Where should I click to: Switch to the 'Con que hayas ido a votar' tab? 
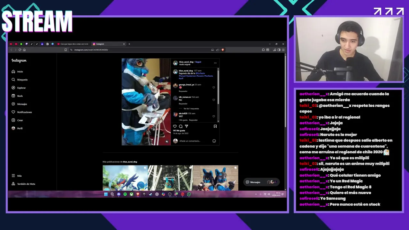(x=73, y=44)
